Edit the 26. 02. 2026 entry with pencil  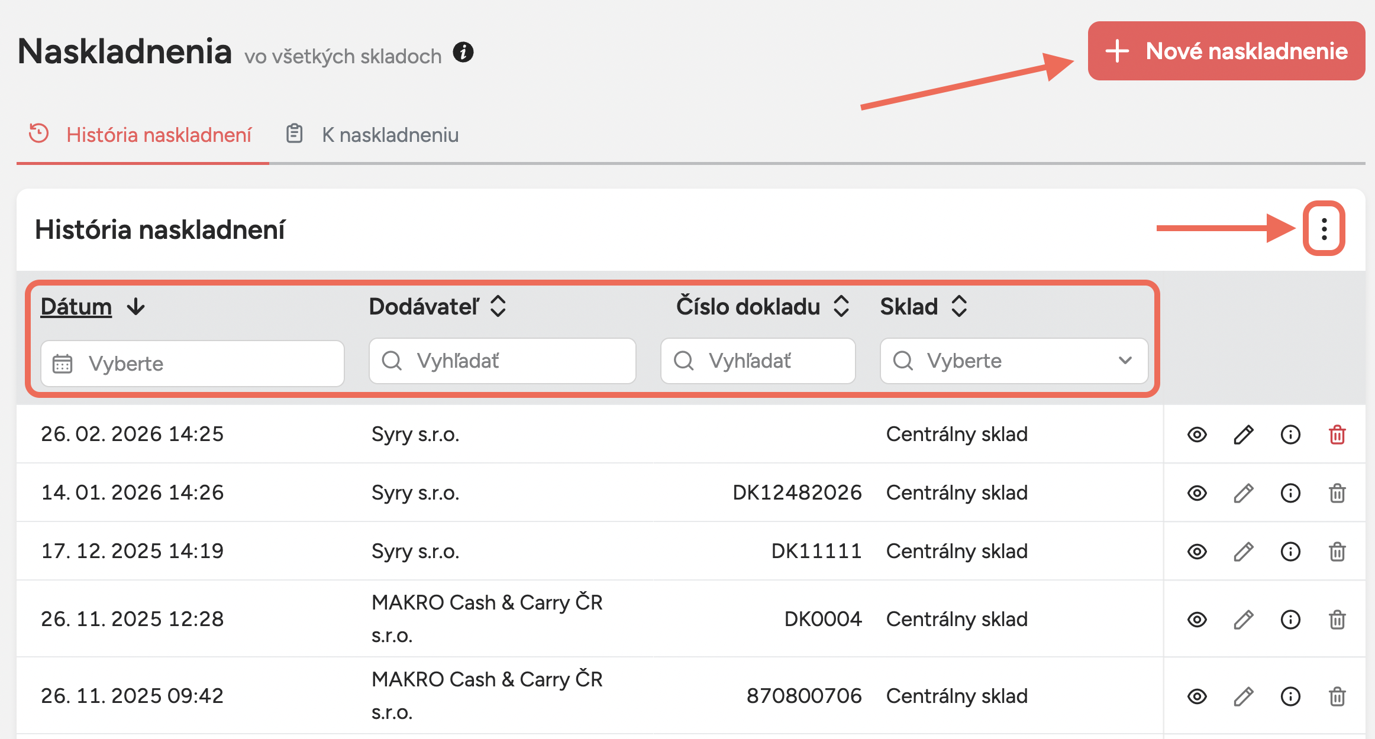[1243, 435]
